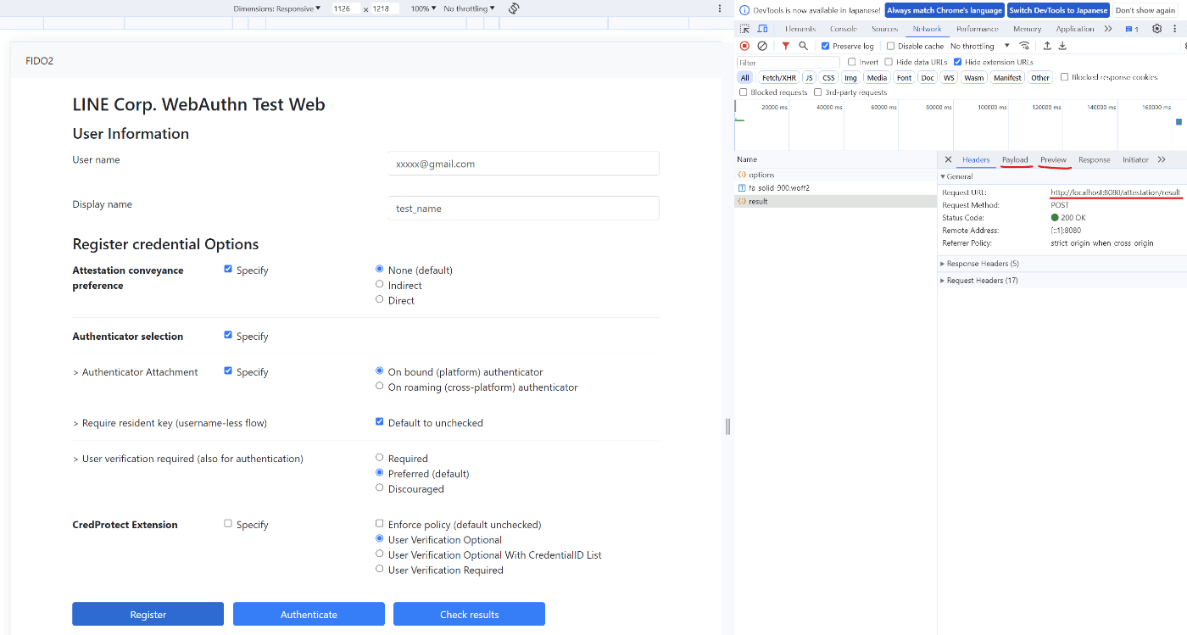Check the Blocked requests checkbox
This screenshot has height=635, width=1187.
(x=744, y=92)
